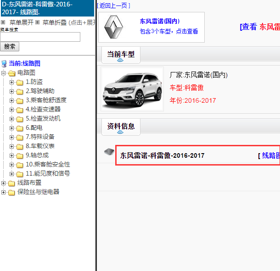Click the 菜单折叠 collapse-all icon
This screenshot has height=271, width=280.
[37, 22]
